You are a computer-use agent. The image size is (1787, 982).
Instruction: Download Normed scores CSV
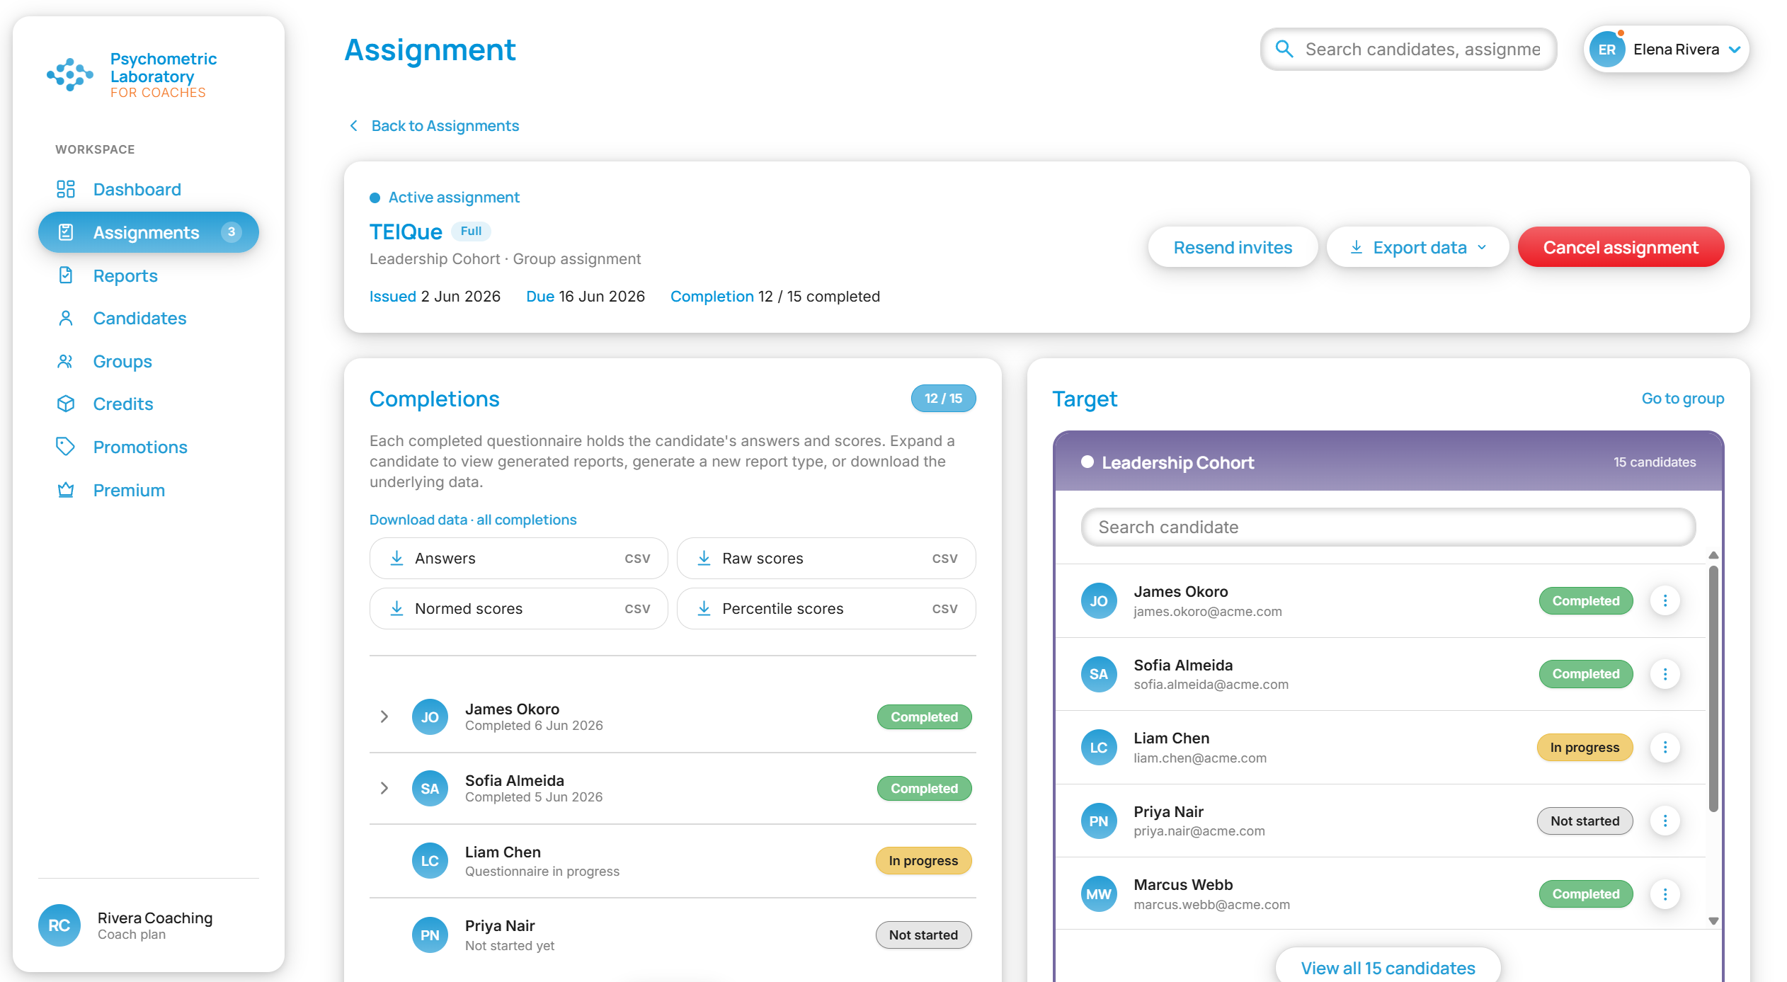pyautogui.click(x=518, y=609)
